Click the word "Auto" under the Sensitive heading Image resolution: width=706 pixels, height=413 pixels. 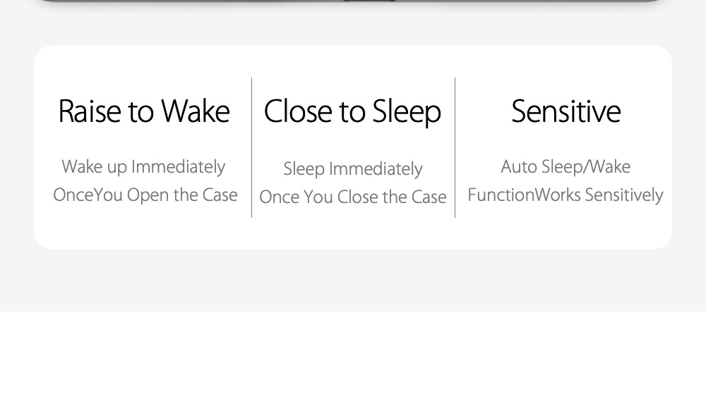pyautogui.click(x=520, y=167)
